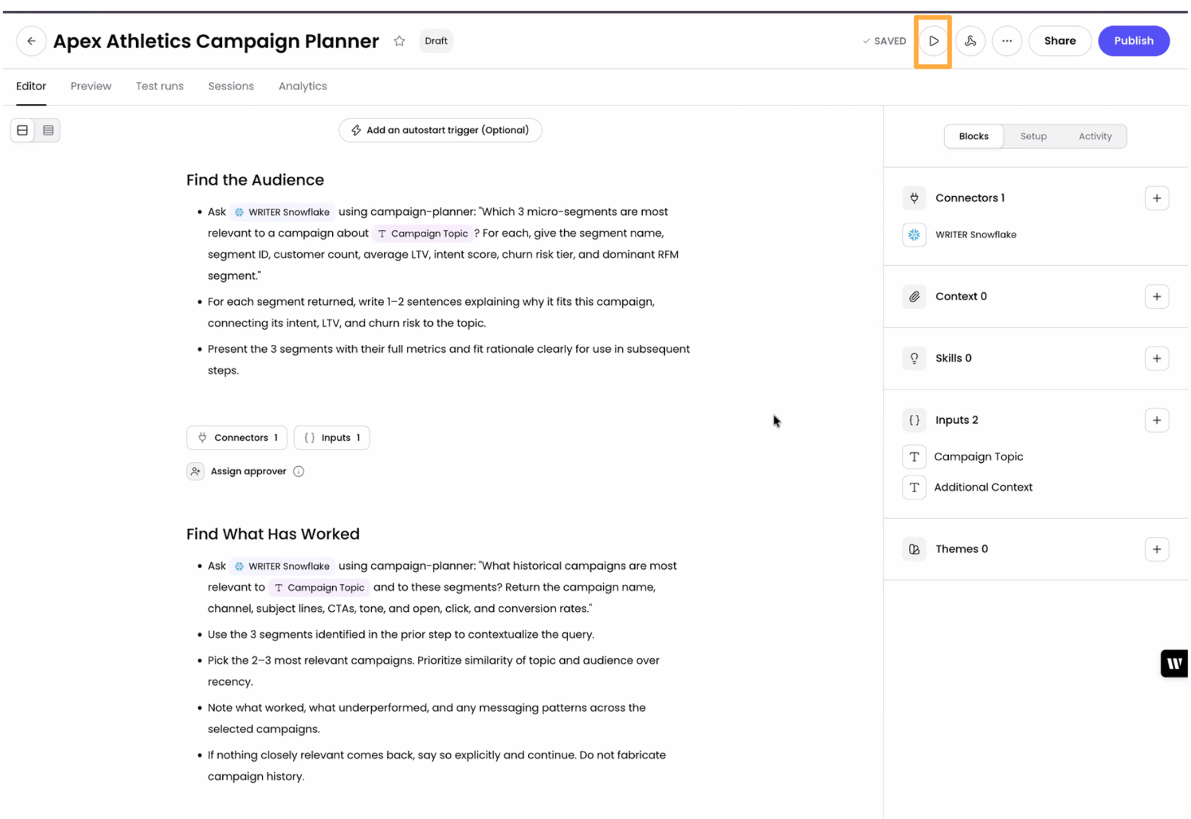Select the Blocks sidebar tab
This screenshot has height=819, width=1191.
click(974, 136)
